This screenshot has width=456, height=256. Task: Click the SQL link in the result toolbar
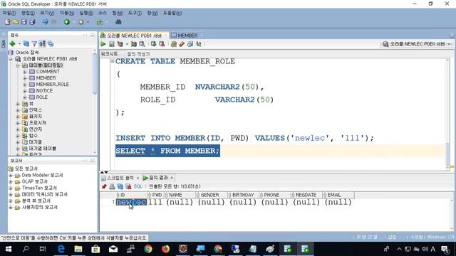point(138,186)
